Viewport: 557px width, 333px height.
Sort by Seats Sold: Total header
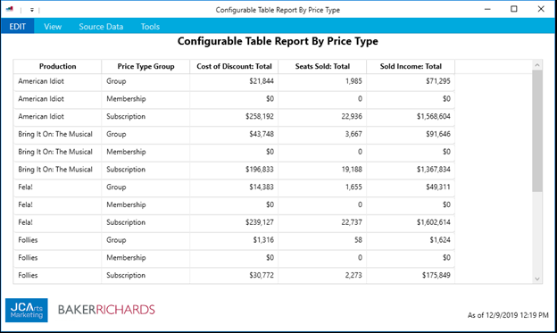322,66
